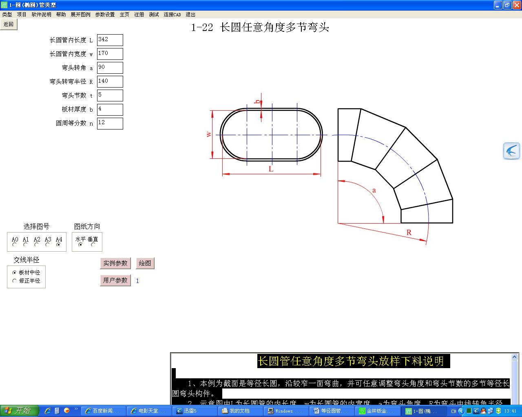
Task: Select A0 paper size radio button
Action: pyautogui.click(x=15, y=245)
